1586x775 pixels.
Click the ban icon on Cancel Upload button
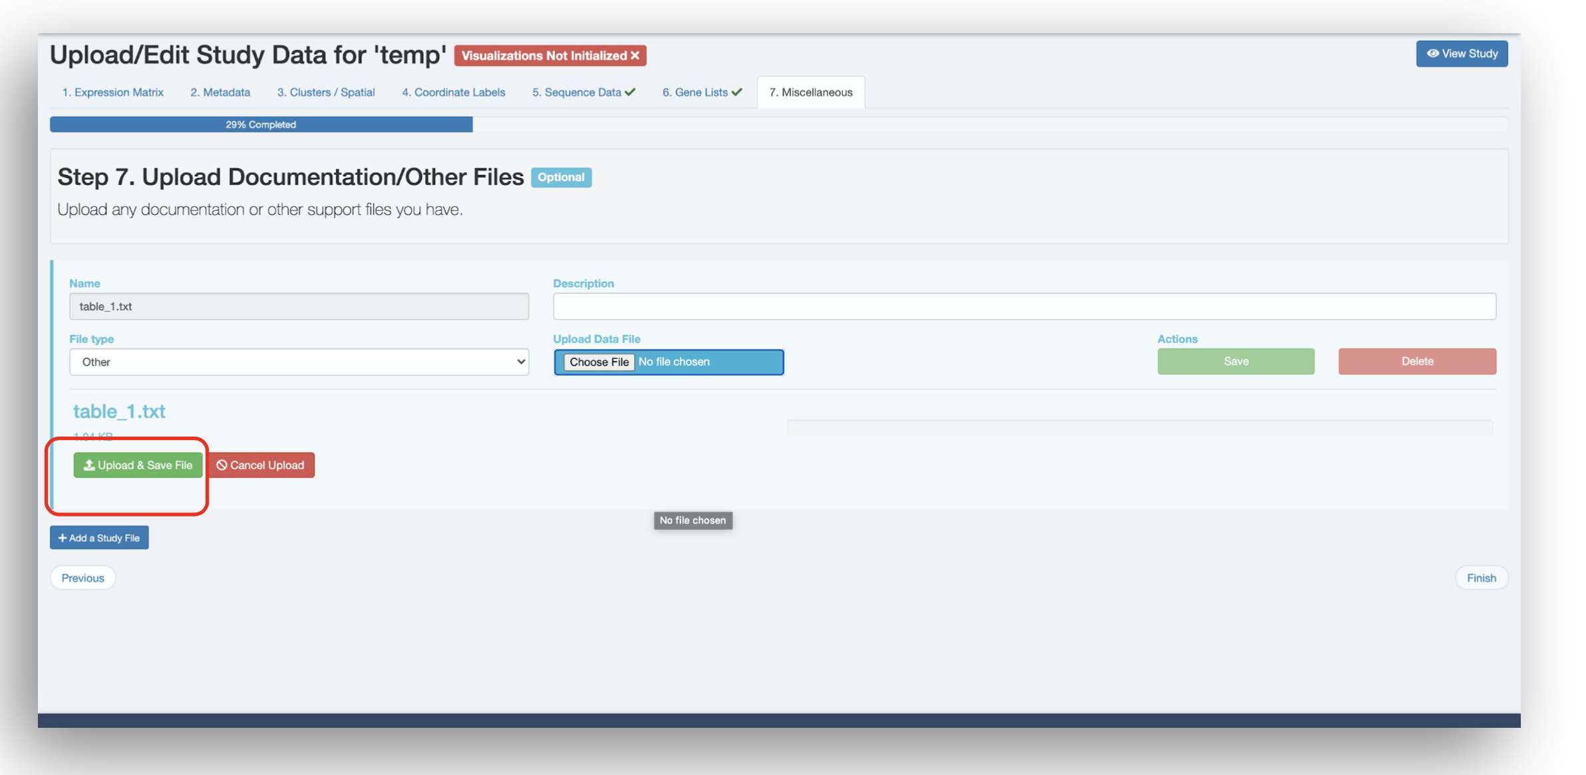click(222, 465)
